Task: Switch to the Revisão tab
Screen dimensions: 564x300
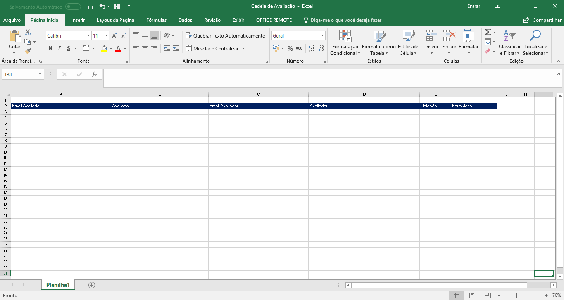Action: pos(212,20)
